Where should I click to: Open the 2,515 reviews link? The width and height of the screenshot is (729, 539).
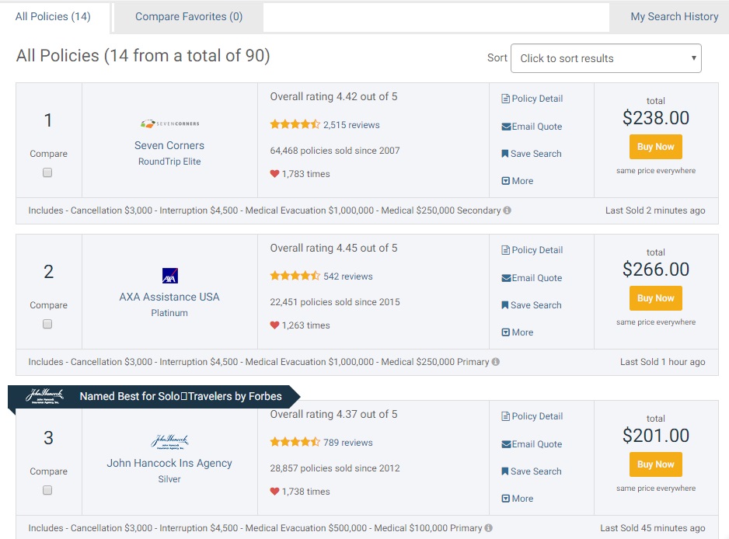(351, 125)
